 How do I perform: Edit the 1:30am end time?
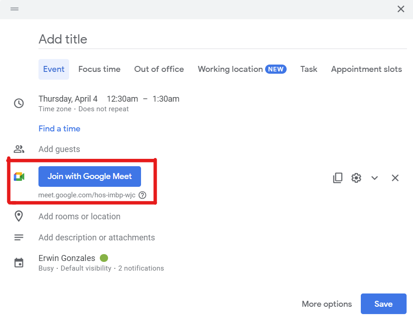point(166,99)
